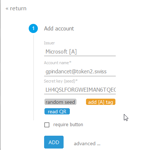Click the Add account step heading
Viewport: 154px width, 150px height.
pyautogui.click(x=59, y=29)
